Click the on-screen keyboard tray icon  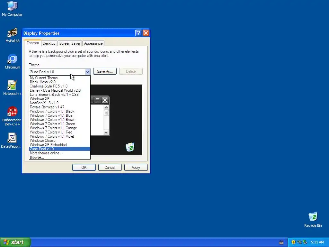(x=281, y=242)
